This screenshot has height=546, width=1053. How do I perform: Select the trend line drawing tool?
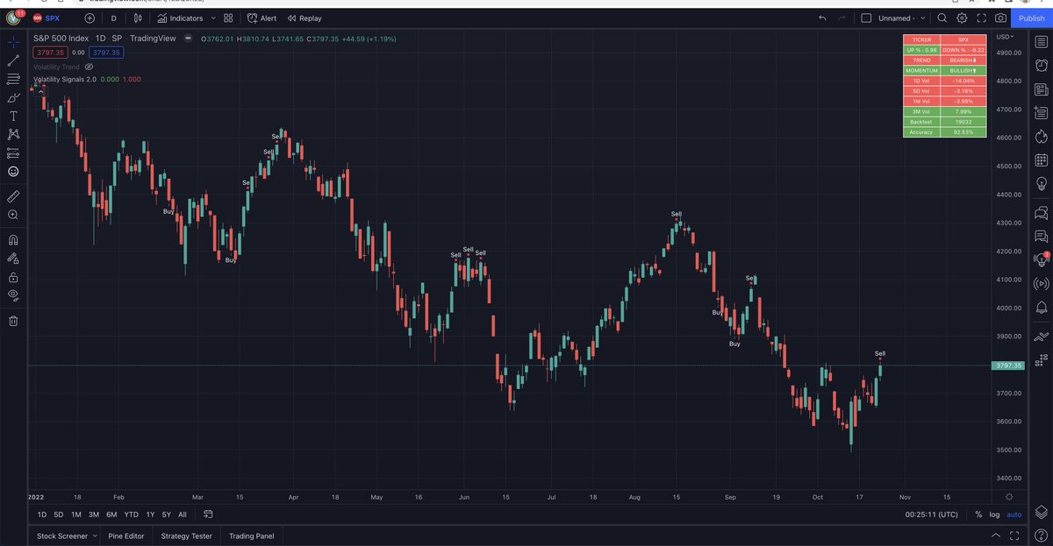(13, 60)
